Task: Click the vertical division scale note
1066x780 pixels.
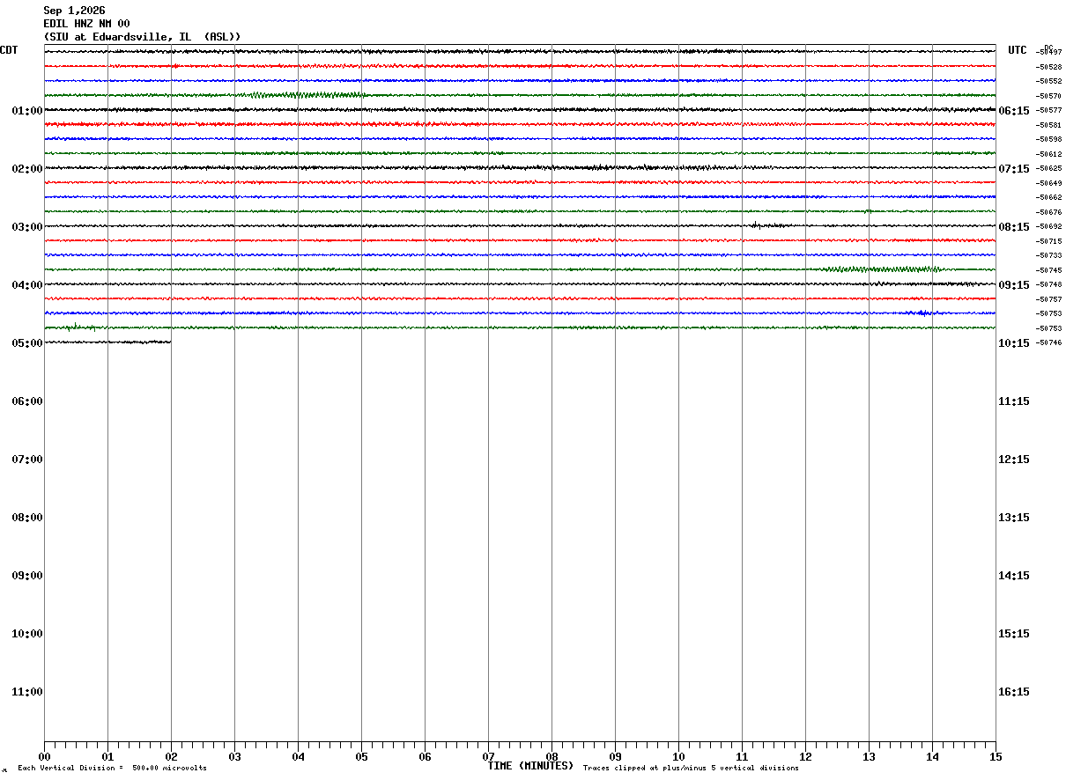Action: coord(112,769)
